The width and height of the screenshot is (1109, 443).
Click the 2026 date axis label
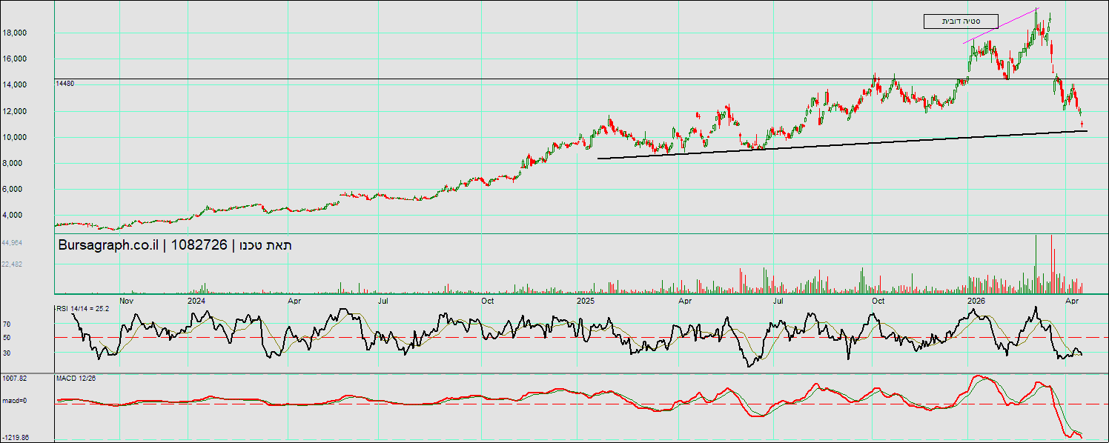(976, 301)
